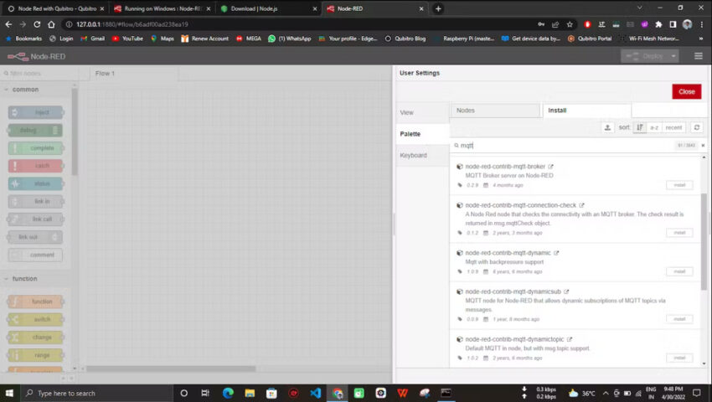Click the upload module icon button
This screenshot has width=712, height=402.
(607, 127)
